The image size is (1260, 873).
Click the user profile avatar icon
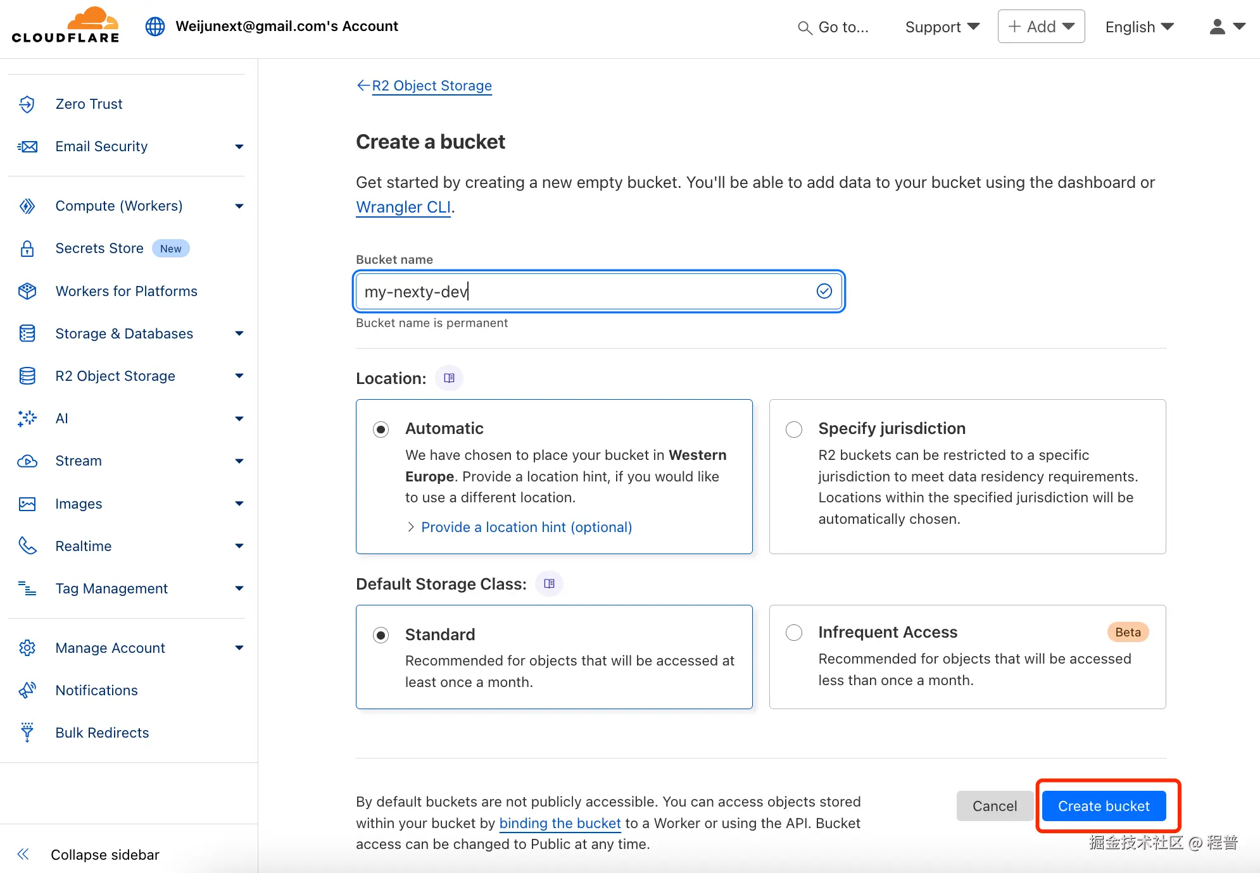1217,27
